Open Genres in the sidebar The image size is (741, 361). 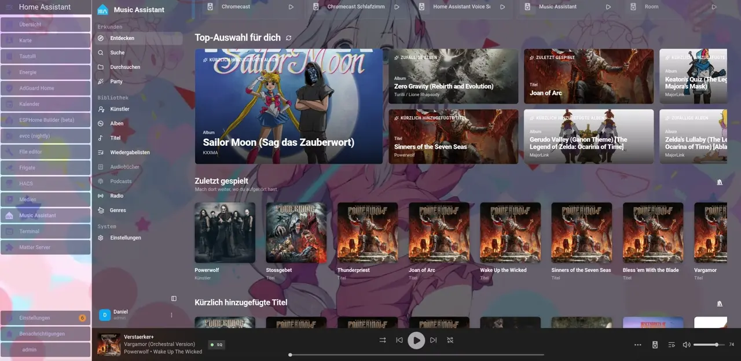[x=138, y=210]
